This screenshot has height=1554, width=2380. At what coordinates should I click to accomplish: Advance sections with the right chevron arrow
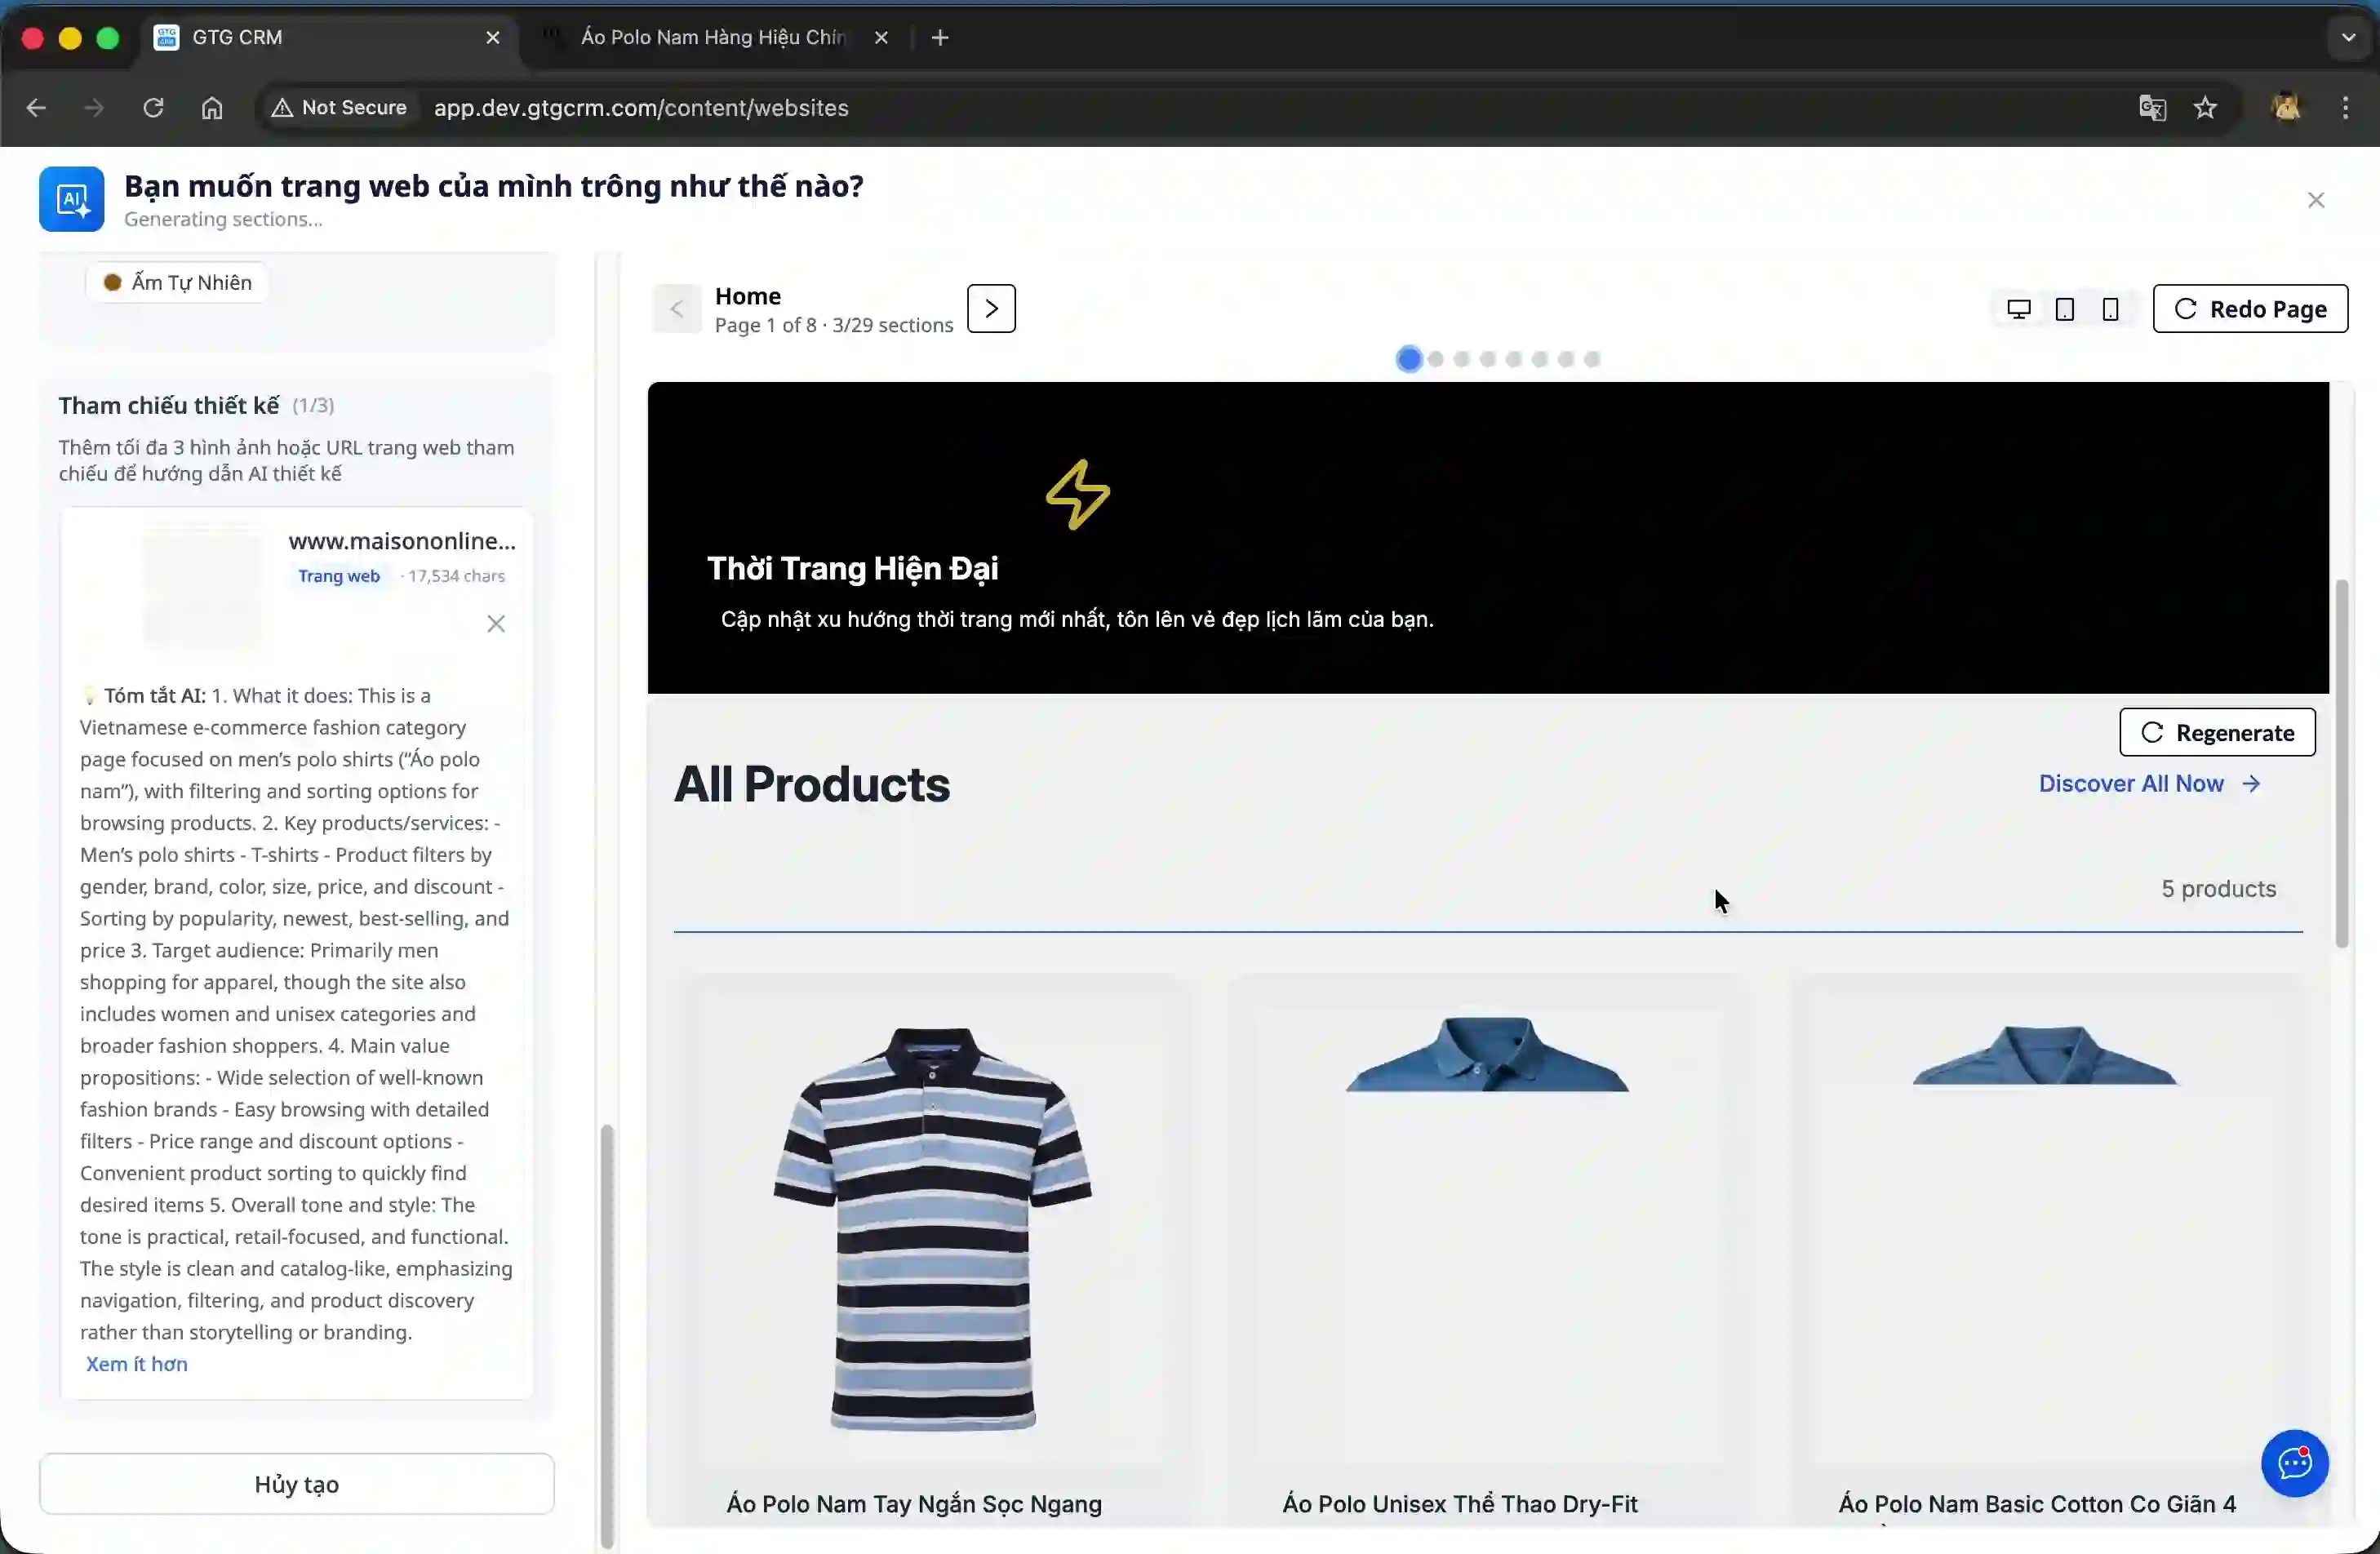(991, 309)
